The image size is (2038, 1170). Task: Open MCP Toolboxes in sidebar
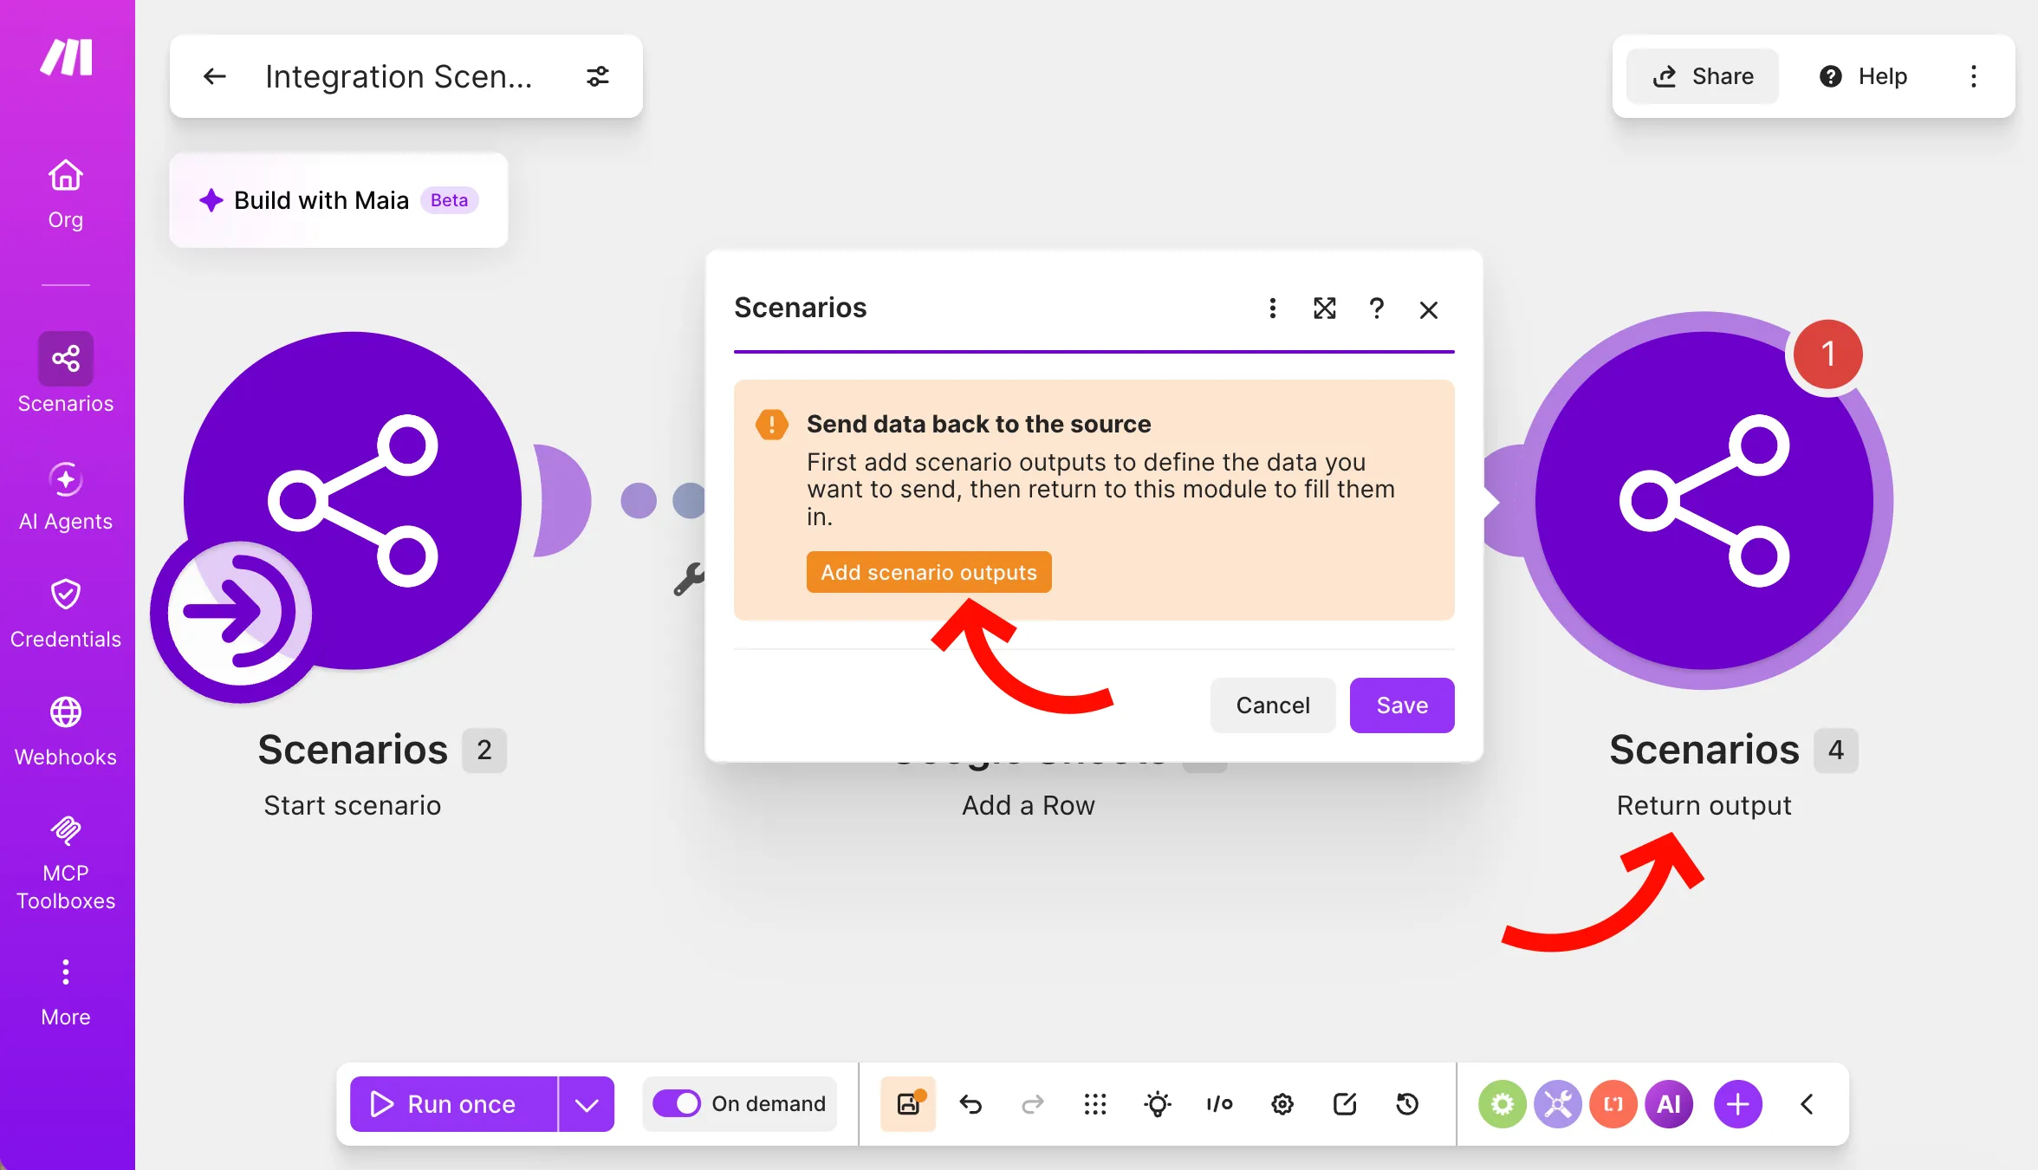[66, 863]
